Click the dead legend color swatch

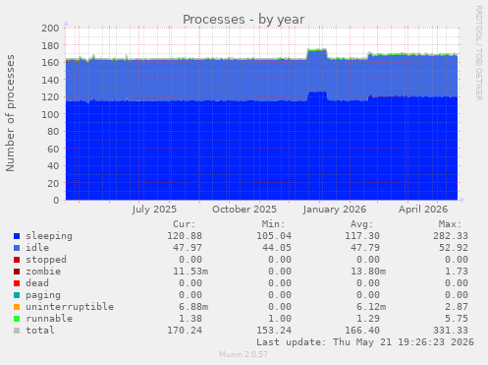pyautogui.click(x=17, y=283)
